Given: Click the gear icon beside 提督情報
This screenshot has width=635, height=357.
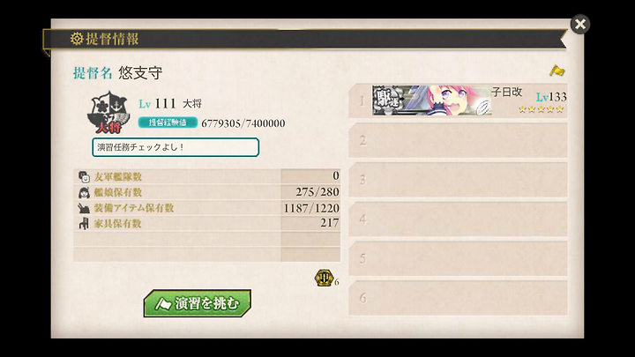Looking at the screenshot, I should (x=77, y=39).
